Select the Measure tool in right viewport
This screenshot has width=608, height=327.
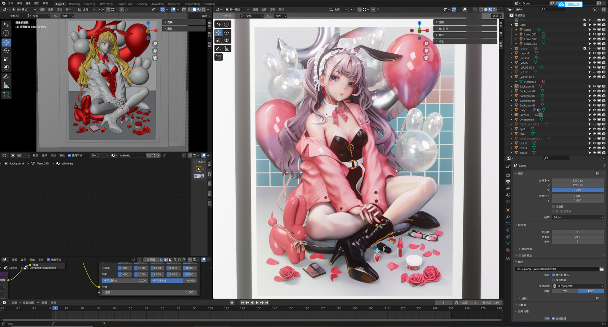pyautogui.click(x=226, y=49)
